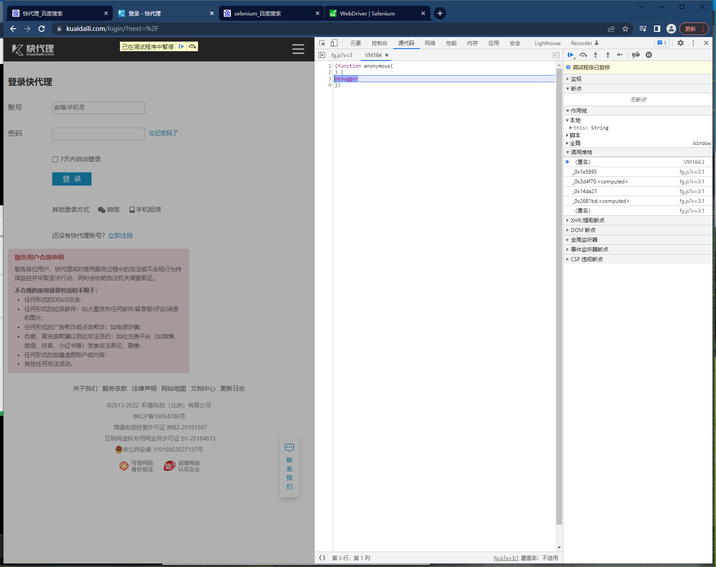Image resolution: width=716 pixels, height=567 pixels.
Task: Collapse the 调用堆栈 call stack section
Action: (638, 152)
